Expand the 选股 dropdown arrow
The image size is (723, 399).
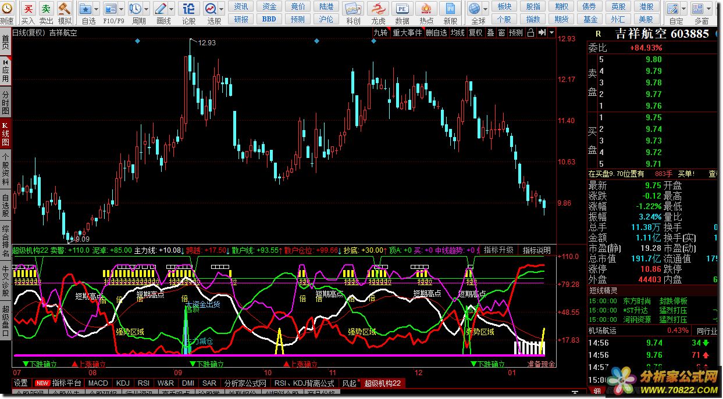click(222, 9)
